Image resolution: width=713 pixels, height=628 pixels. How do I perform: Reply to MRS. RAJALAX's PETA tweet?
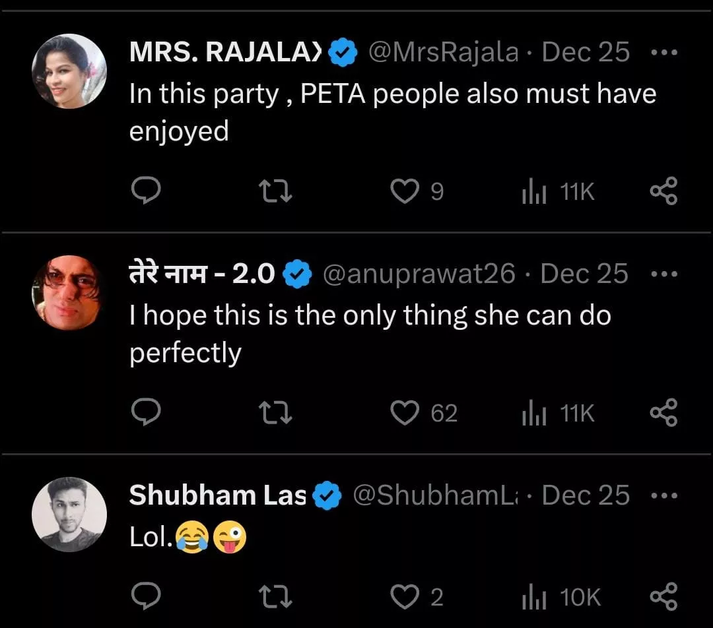[145, 192]
